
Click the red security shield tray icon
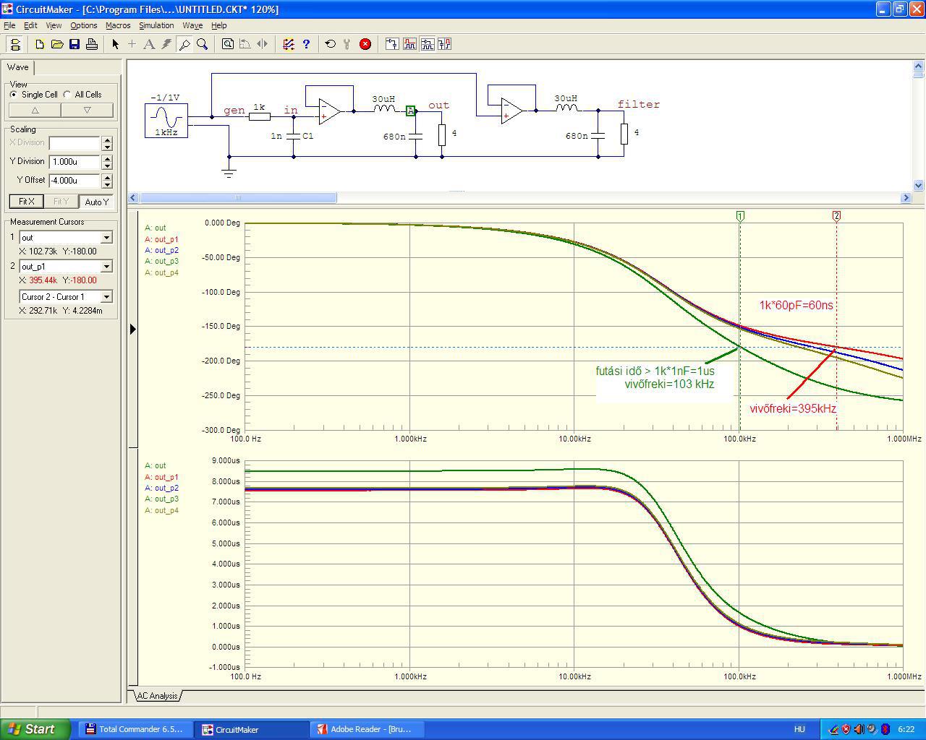(846, 729)
